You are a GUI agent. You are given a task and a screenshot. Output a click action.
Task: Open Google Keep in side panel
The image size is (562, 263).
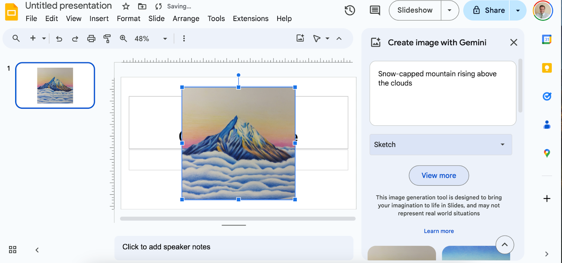pyautogui.click(x=547, y=68)
